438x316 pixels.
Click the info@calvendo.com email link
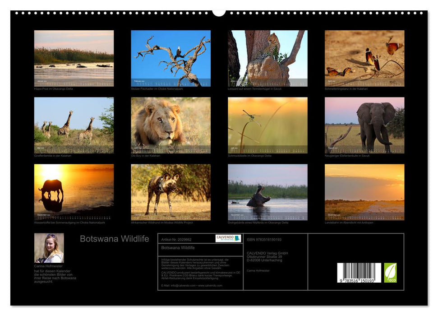(x=182, y=285)
